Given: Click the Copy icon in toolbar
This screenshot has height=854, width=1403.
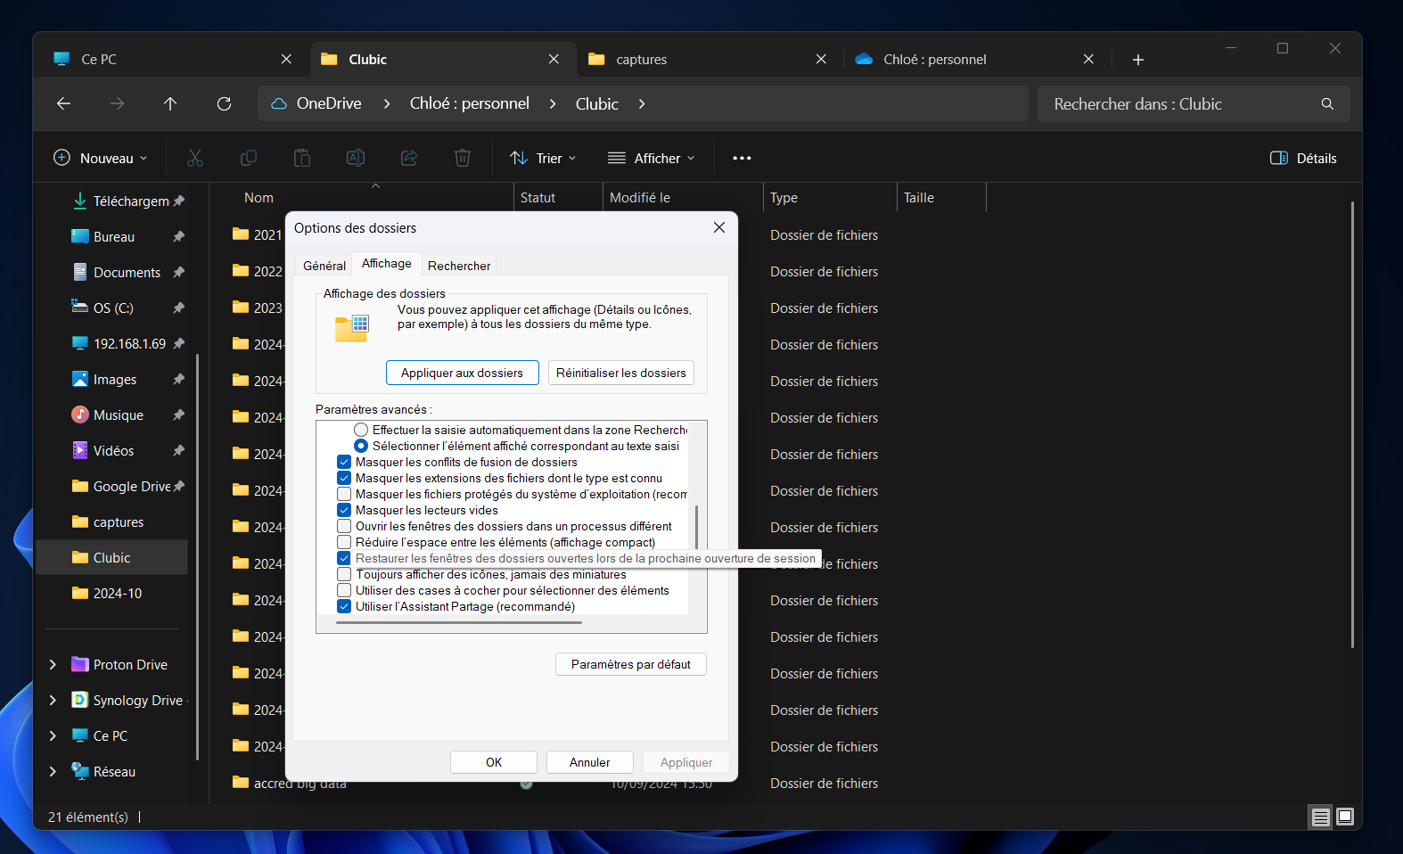Looking at the screenshot, I should pyautogui.click(x=249, y=158).
